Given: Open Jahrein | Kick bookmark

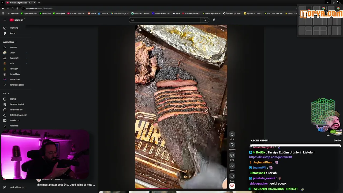Looking at the screenshot, I should point(59,13).
